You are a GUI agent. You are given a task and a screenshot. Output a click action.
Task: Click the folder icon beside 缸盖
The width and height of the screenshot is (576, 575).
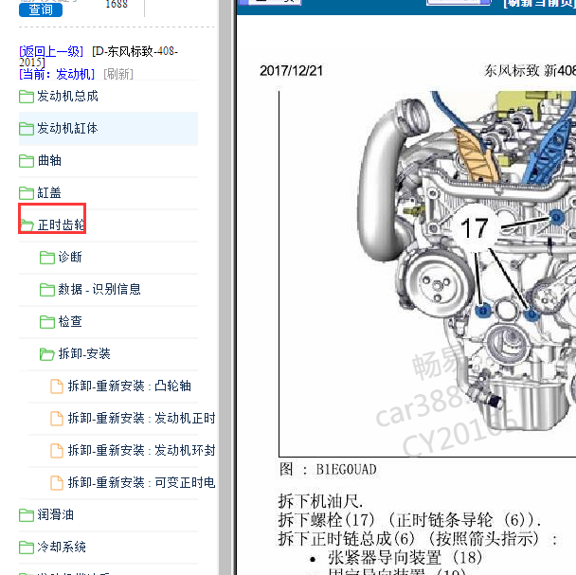pos(27,193)
